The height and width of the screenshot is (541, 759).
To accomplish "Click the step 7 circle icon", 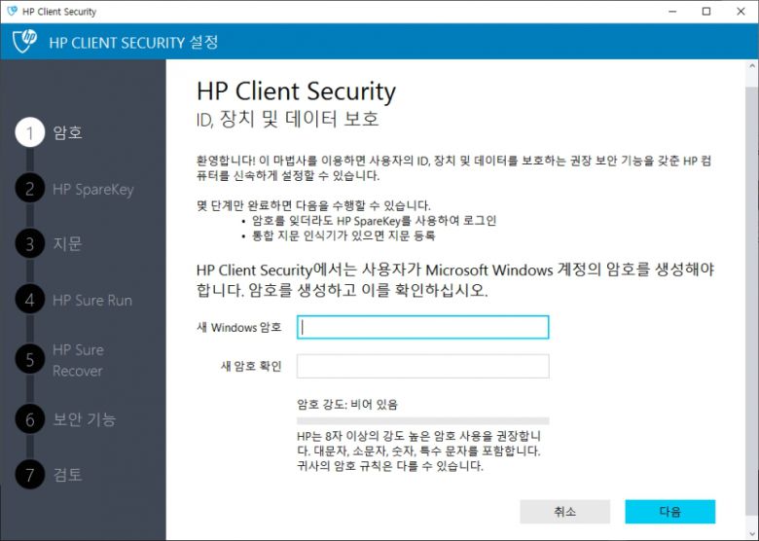I will click(x=30, y=475).
